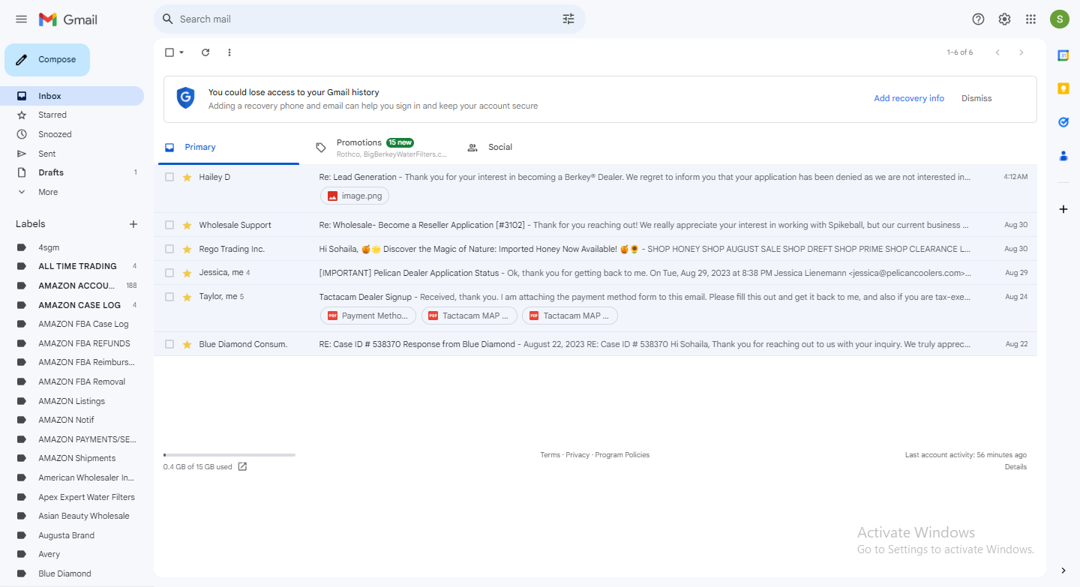Image resolution: width=1080 pixels, height=587 pixels.
Task: Switch to the Primary tab
Action: point(229,148)
